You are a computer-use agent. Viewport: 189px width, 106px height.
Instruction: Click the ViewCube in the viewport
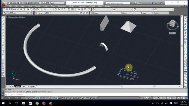pos(172,24)
